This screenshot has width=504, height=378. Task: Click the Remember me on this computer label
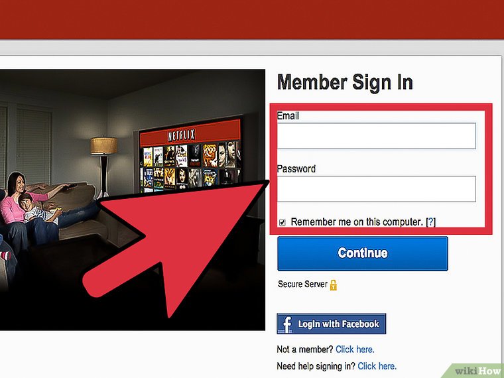(357, 221)
